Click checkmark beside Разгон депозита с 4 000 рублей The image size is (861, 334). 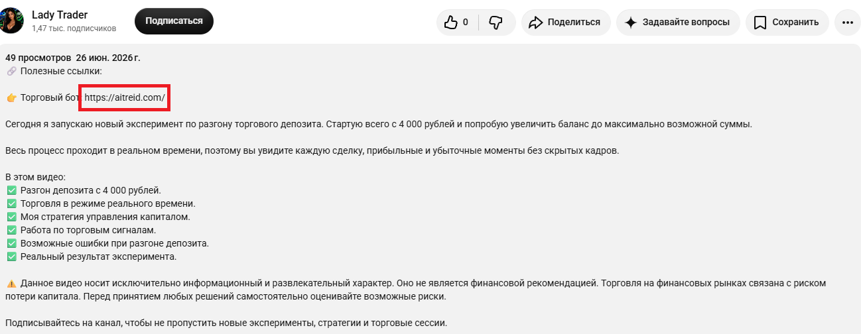pyautogui.click(x=11, y=190)
